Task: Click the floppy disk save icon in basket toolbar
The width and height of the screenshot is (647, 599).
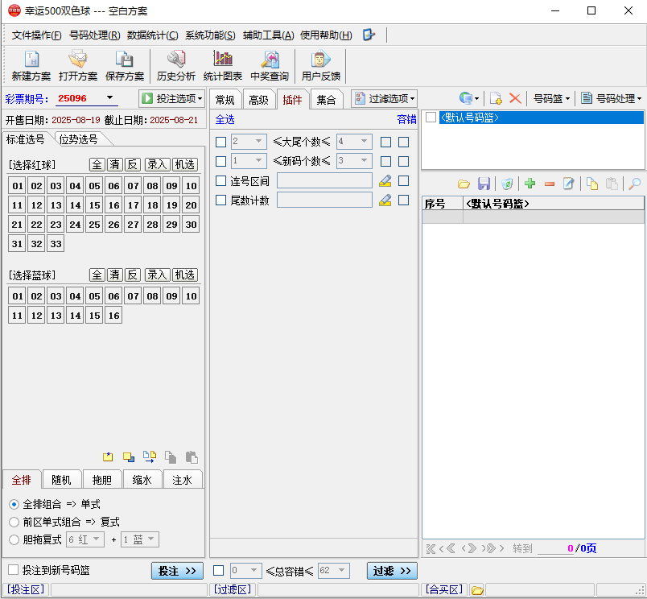Action: coord(484,184)
